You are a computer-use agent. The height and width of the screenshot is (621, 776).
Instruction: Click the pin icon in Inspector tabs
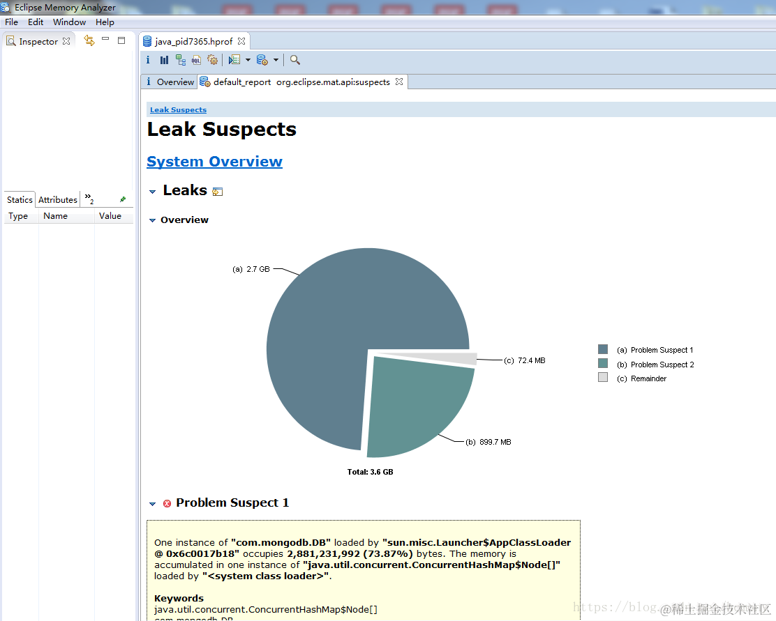(x=123, y=199)
